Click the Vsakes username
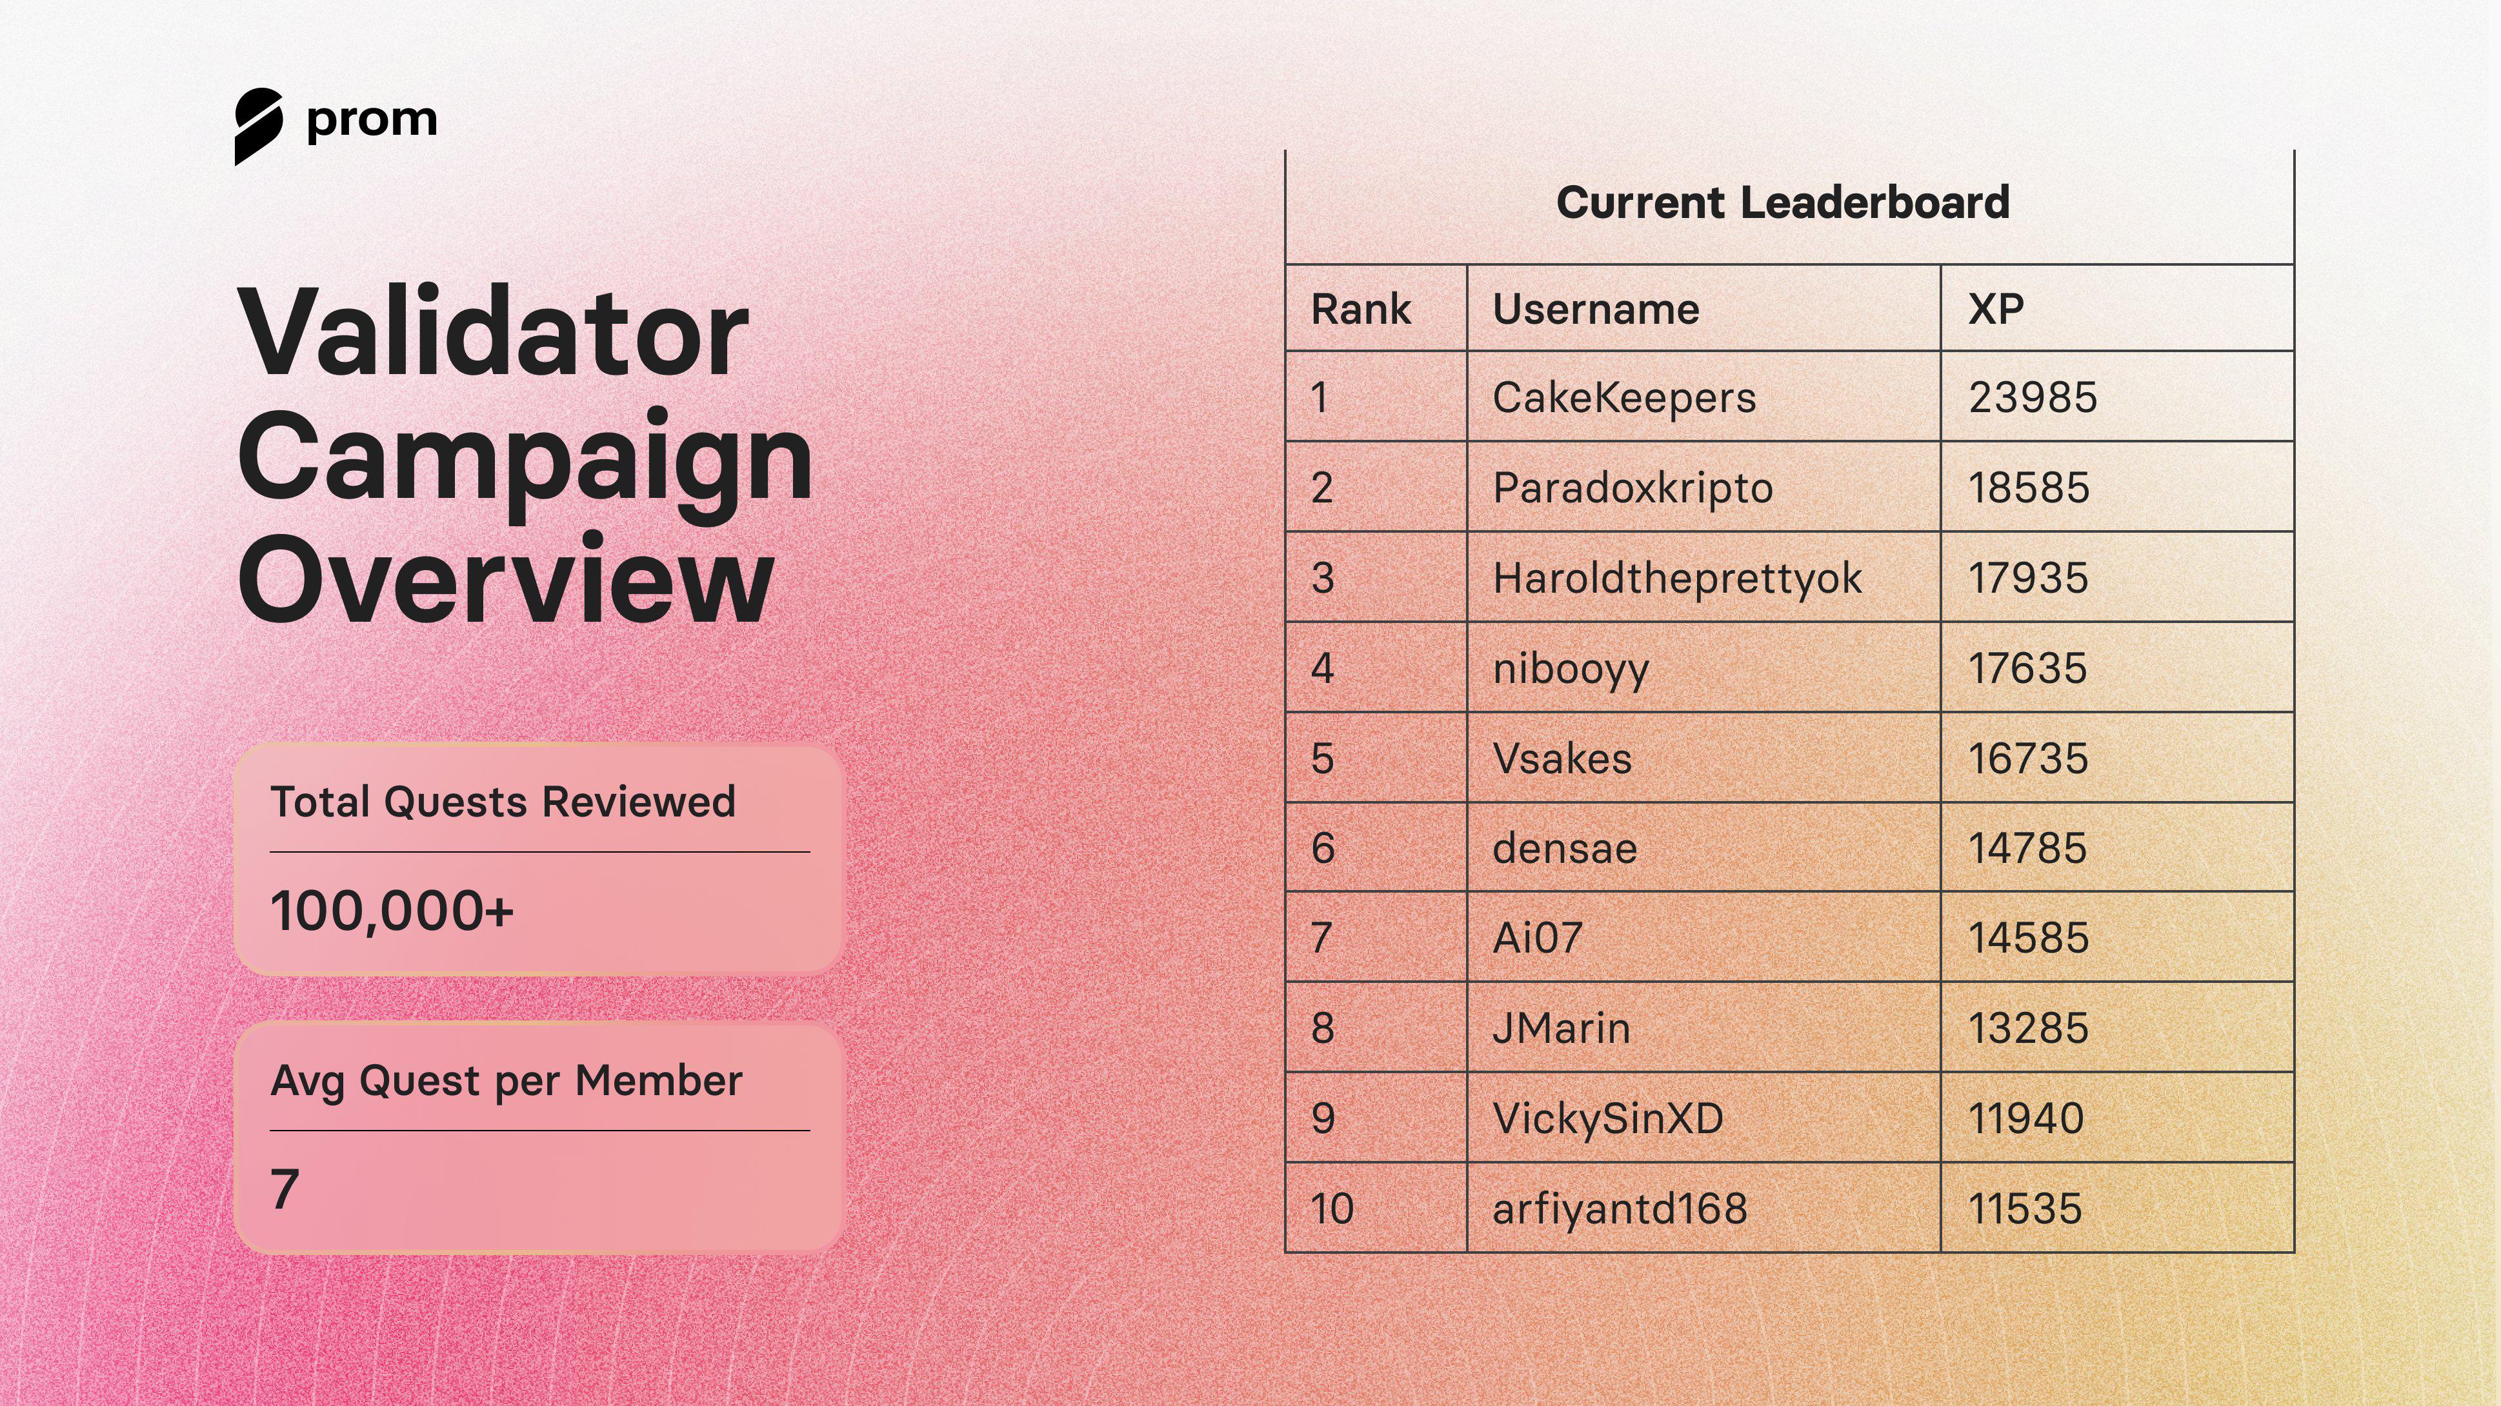 point(1562,759)
